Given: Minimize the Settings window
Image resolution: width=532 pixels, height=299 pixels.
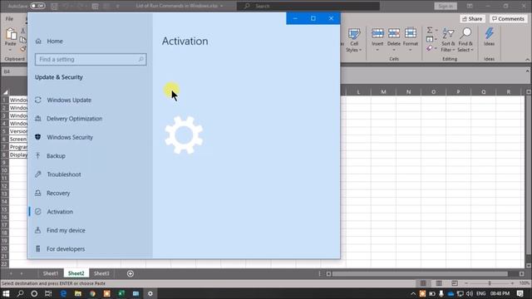Looking at the screenshot, I should pos(295,18).
